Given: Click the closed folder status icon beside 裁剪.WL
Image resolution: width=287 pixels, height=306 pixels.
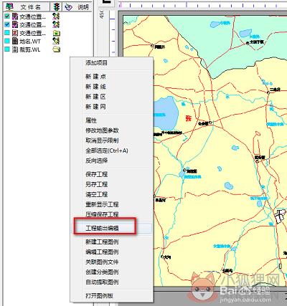Looking at the screenshot, I should 56,49.
